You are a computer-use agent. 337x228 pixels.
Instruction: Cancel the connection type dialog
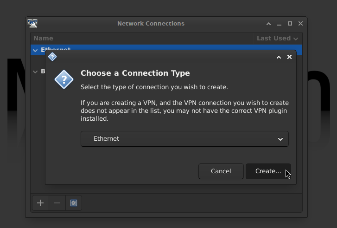(x=221, y=171)
